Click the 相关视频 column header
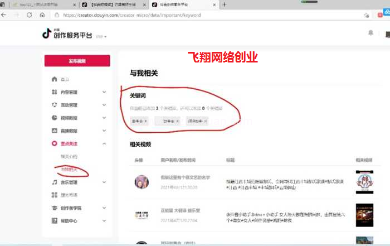This screenshot has width=390, height=246. click(364, 160)
